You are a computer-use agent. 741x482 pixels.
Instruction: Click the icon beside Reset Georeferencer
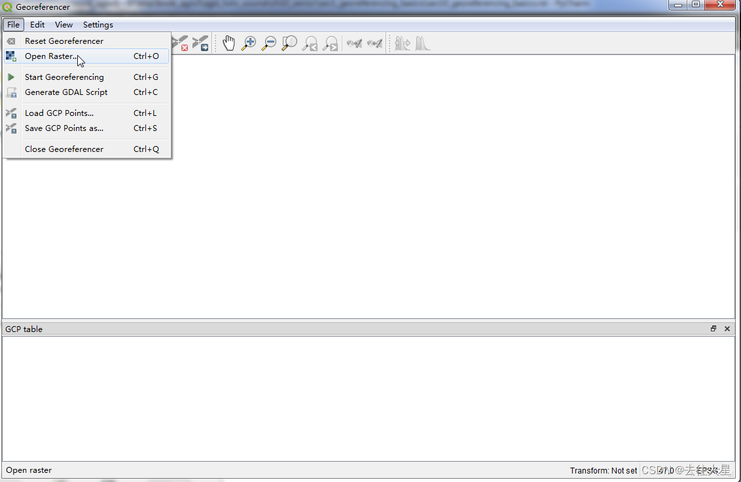tap(11, 41)
